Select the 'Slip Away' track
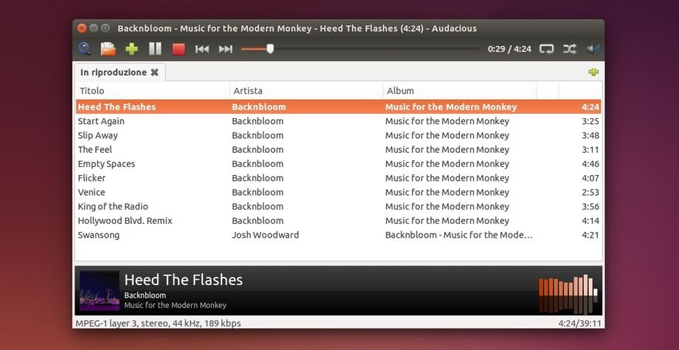This screenshot has width=679, height=350. [339, 136]
